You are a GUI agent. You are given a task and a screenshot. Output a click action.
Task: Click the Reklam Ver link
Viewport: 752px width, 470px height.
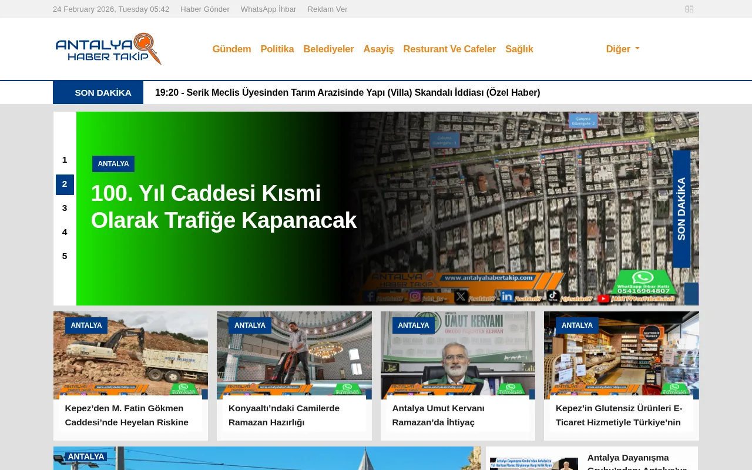pos(327,9)
